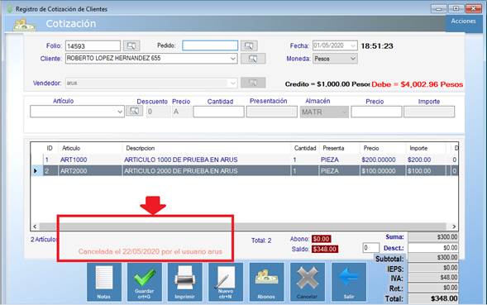487x305 pixels.
Task: Click the search icon next to Pedido
Action: coord(249,46)
